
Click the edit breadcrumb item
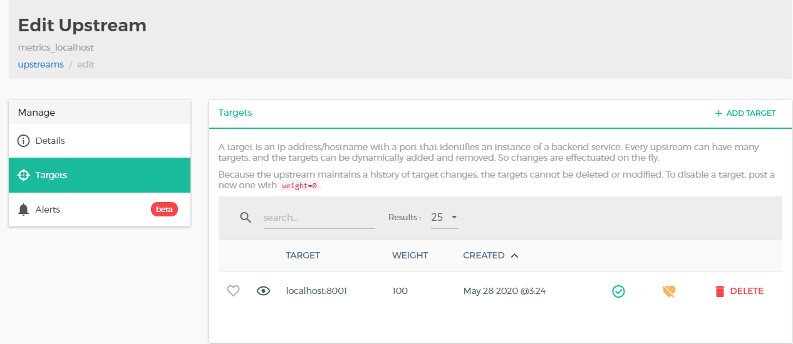point(86,64)
